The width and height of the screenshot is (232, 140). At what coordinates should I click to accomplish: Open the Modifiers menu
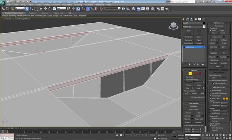(x=47, y=5)
